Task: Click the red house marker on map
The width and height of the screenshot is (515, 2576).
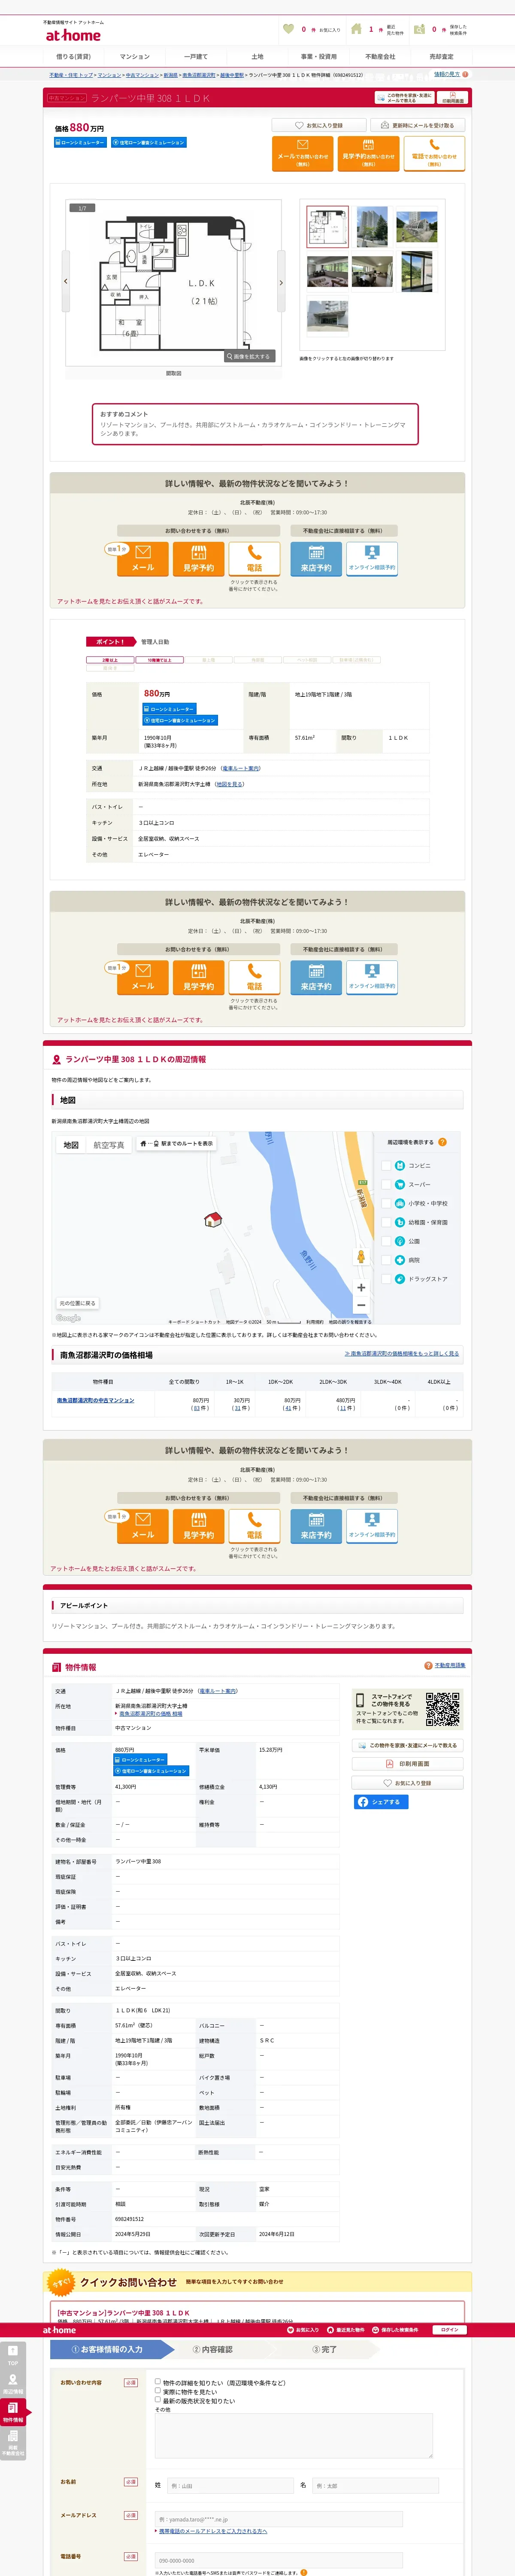Action: pyautogui.click(x=212, y=1220)
